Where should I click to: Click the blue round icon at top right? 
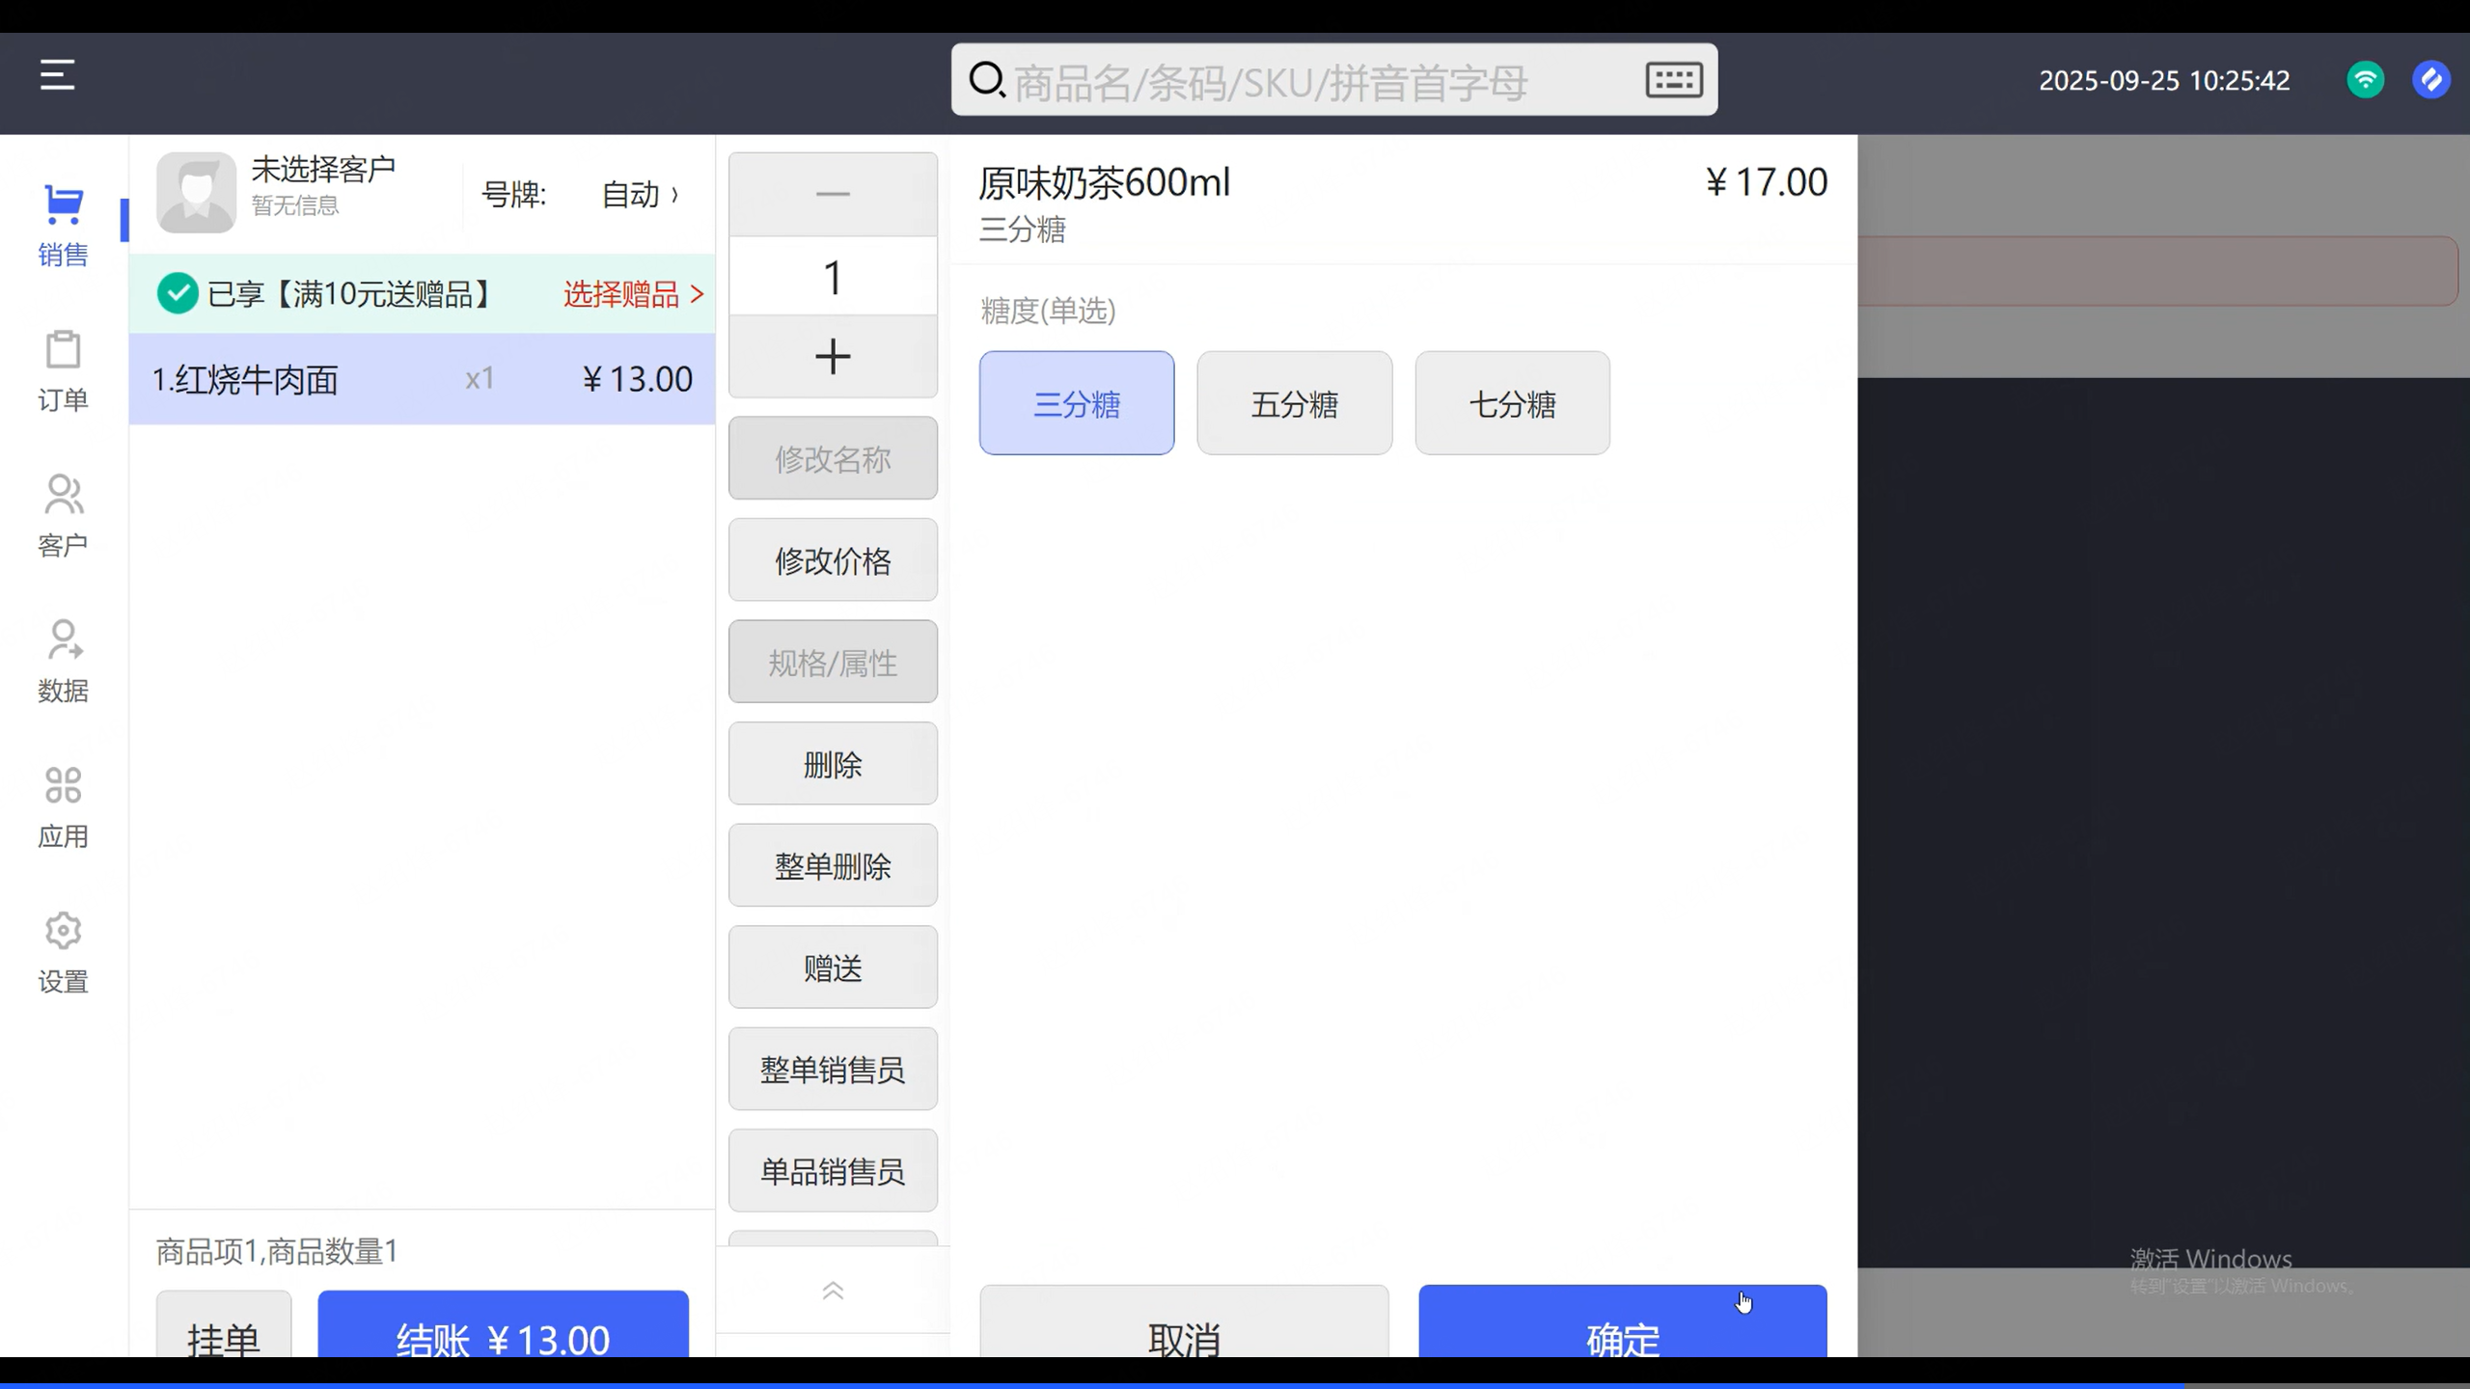(x=2430, y=79)
